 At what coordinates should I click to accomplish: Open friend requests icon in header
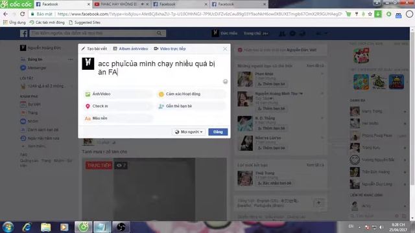[x=282, y=34]
